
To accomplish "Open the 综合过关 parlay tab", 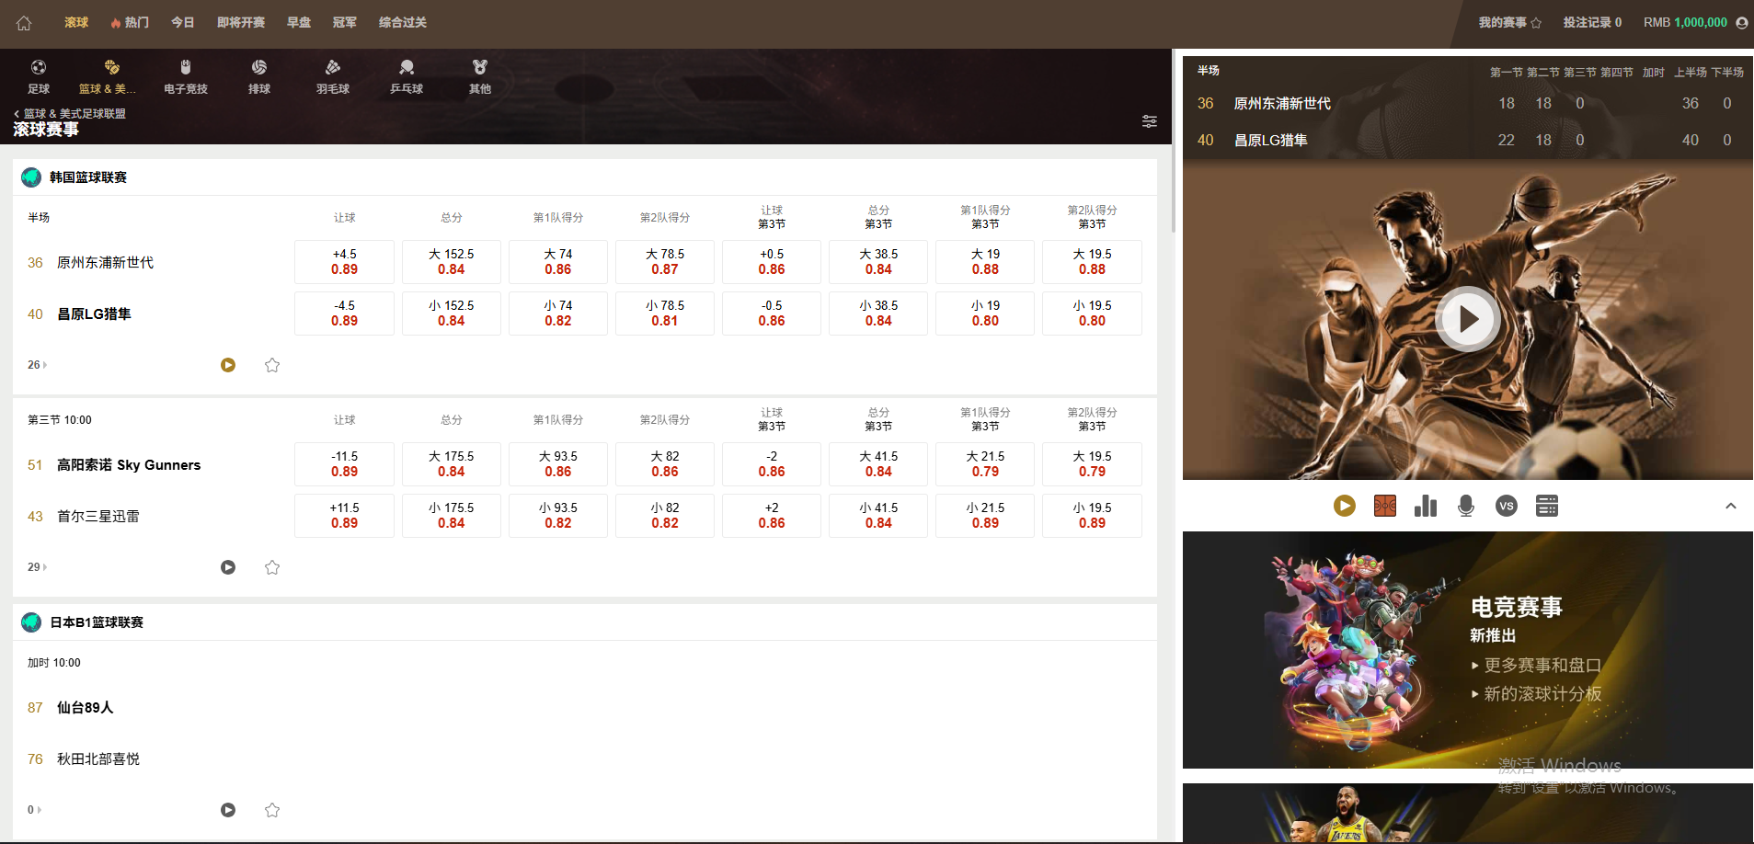I will point(403,23).
